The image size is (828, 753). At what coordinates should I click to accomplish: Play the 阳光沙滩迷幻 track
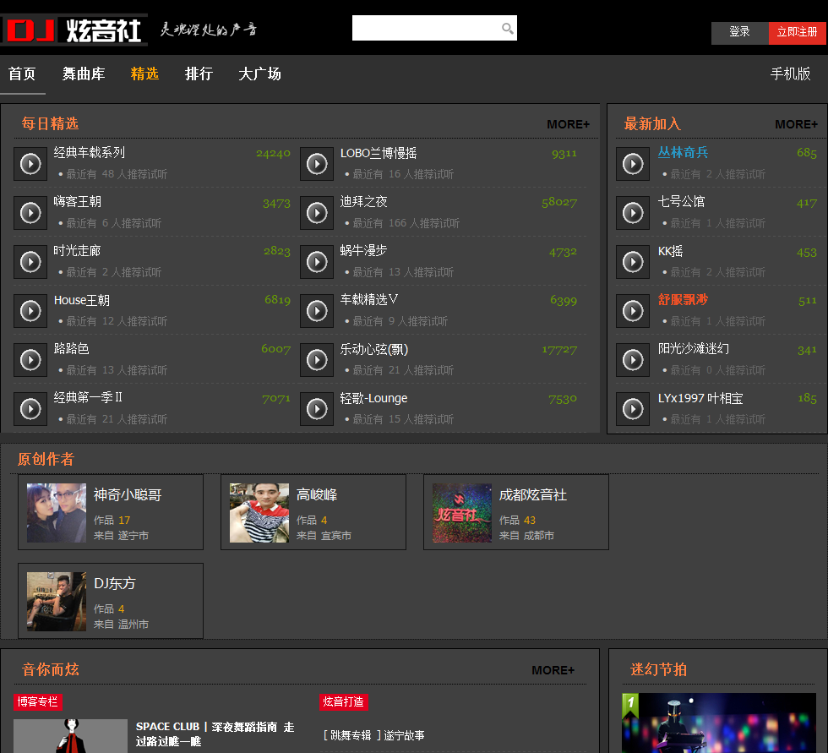point(633,360)
